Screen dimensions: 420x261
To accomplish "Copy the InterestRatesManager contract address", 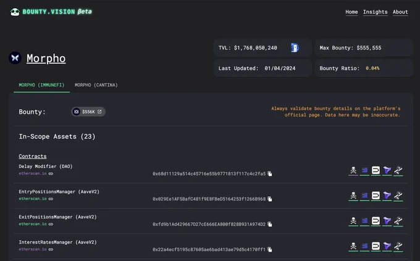I will click(x=270, y=249).
